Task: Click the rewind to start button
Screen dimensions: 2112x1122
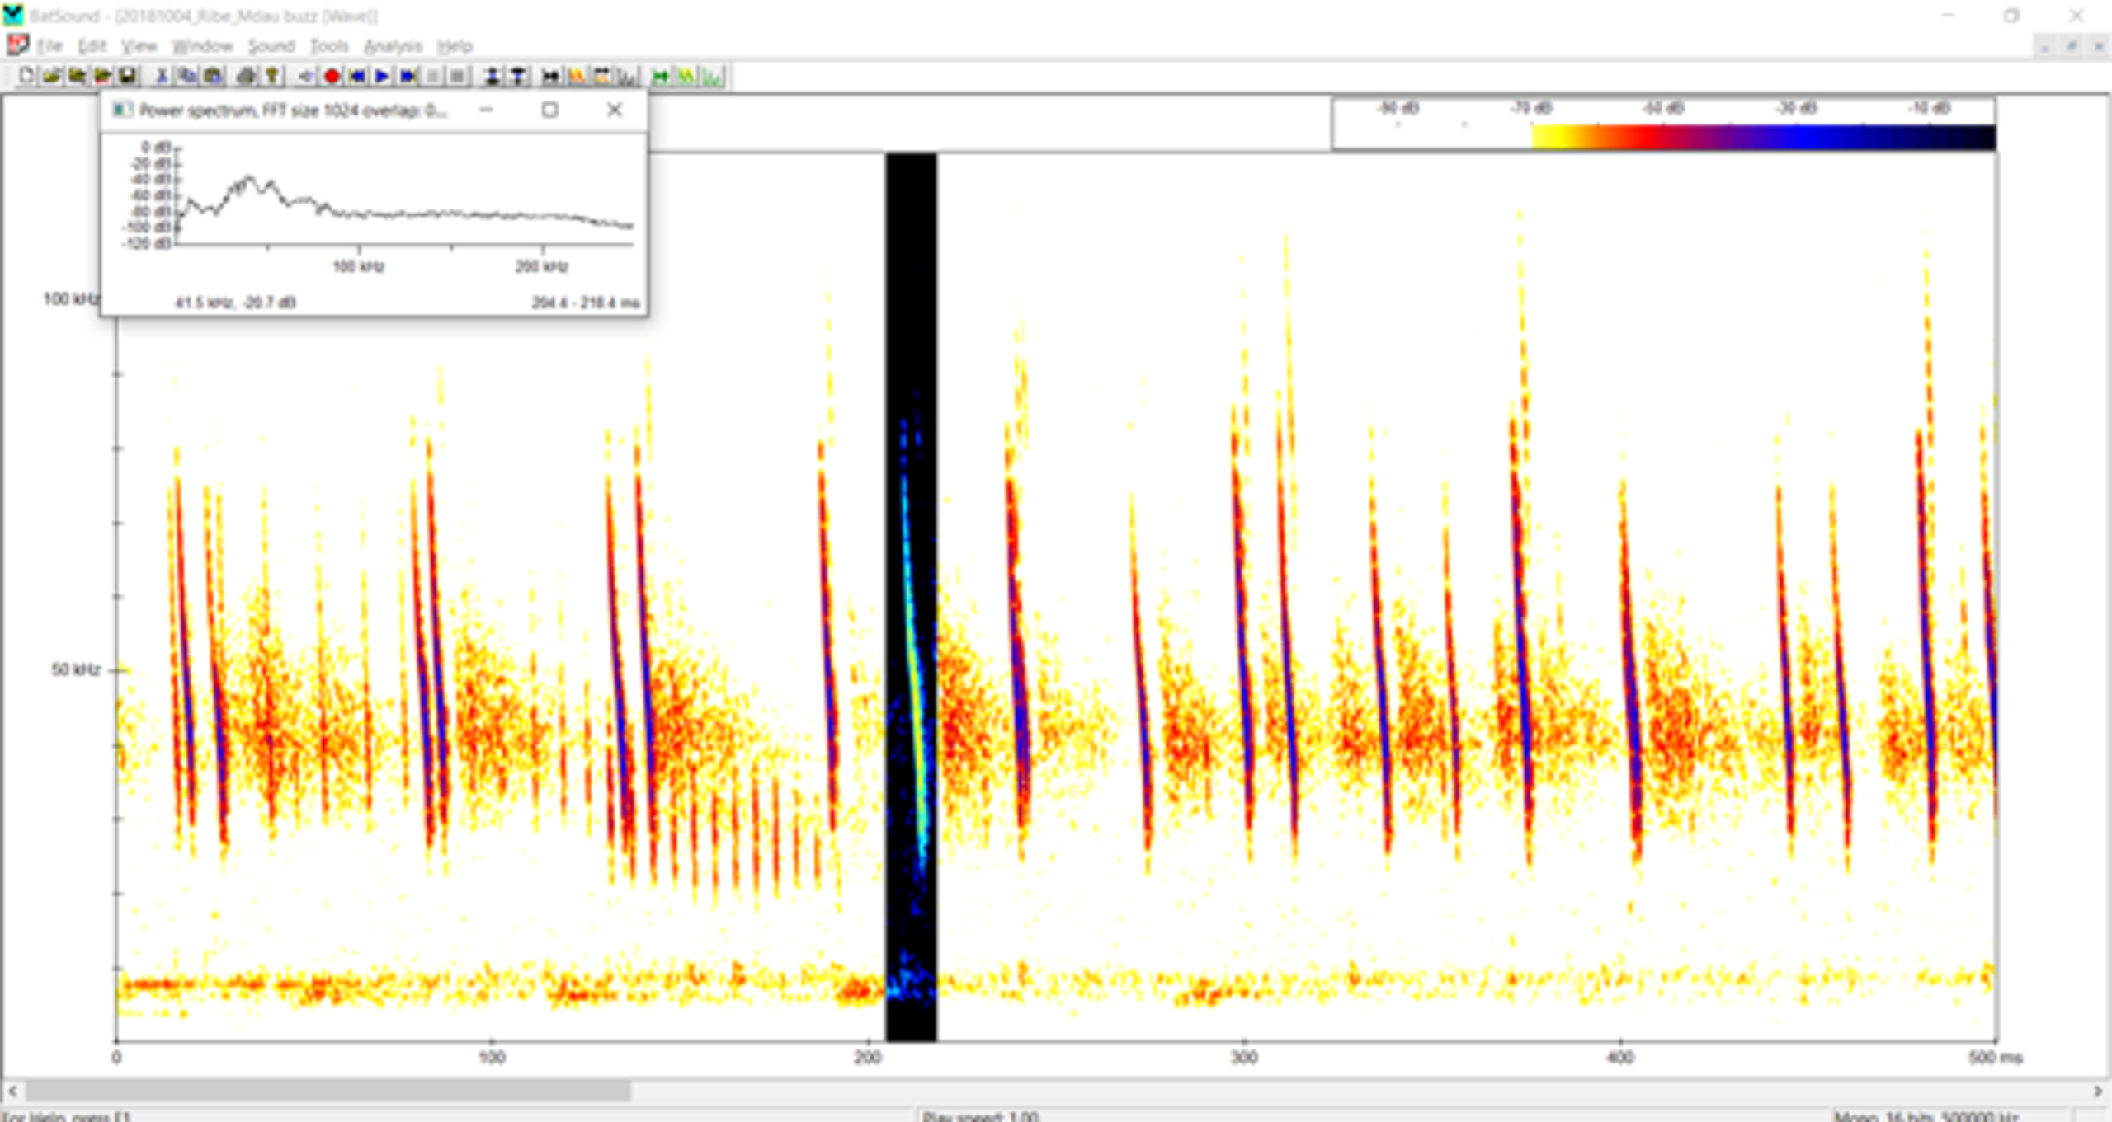Action: [x=357, y=77]
